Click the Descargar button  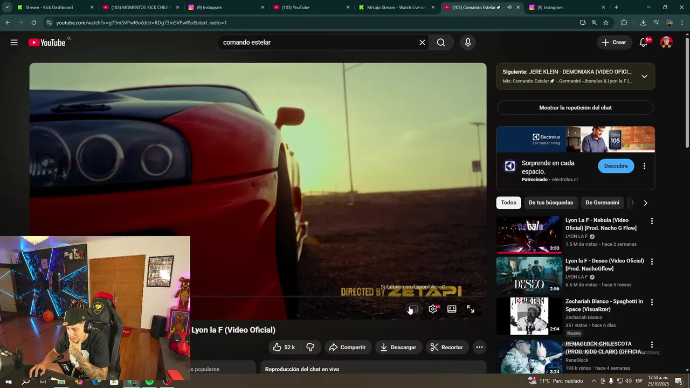point(398,347)
